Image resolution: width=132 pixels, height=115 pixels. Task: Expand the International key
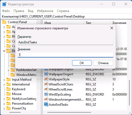(x=4, y=85)
